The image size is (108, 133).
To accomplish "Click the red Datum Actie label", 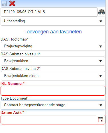I will [x=12, y=112].
